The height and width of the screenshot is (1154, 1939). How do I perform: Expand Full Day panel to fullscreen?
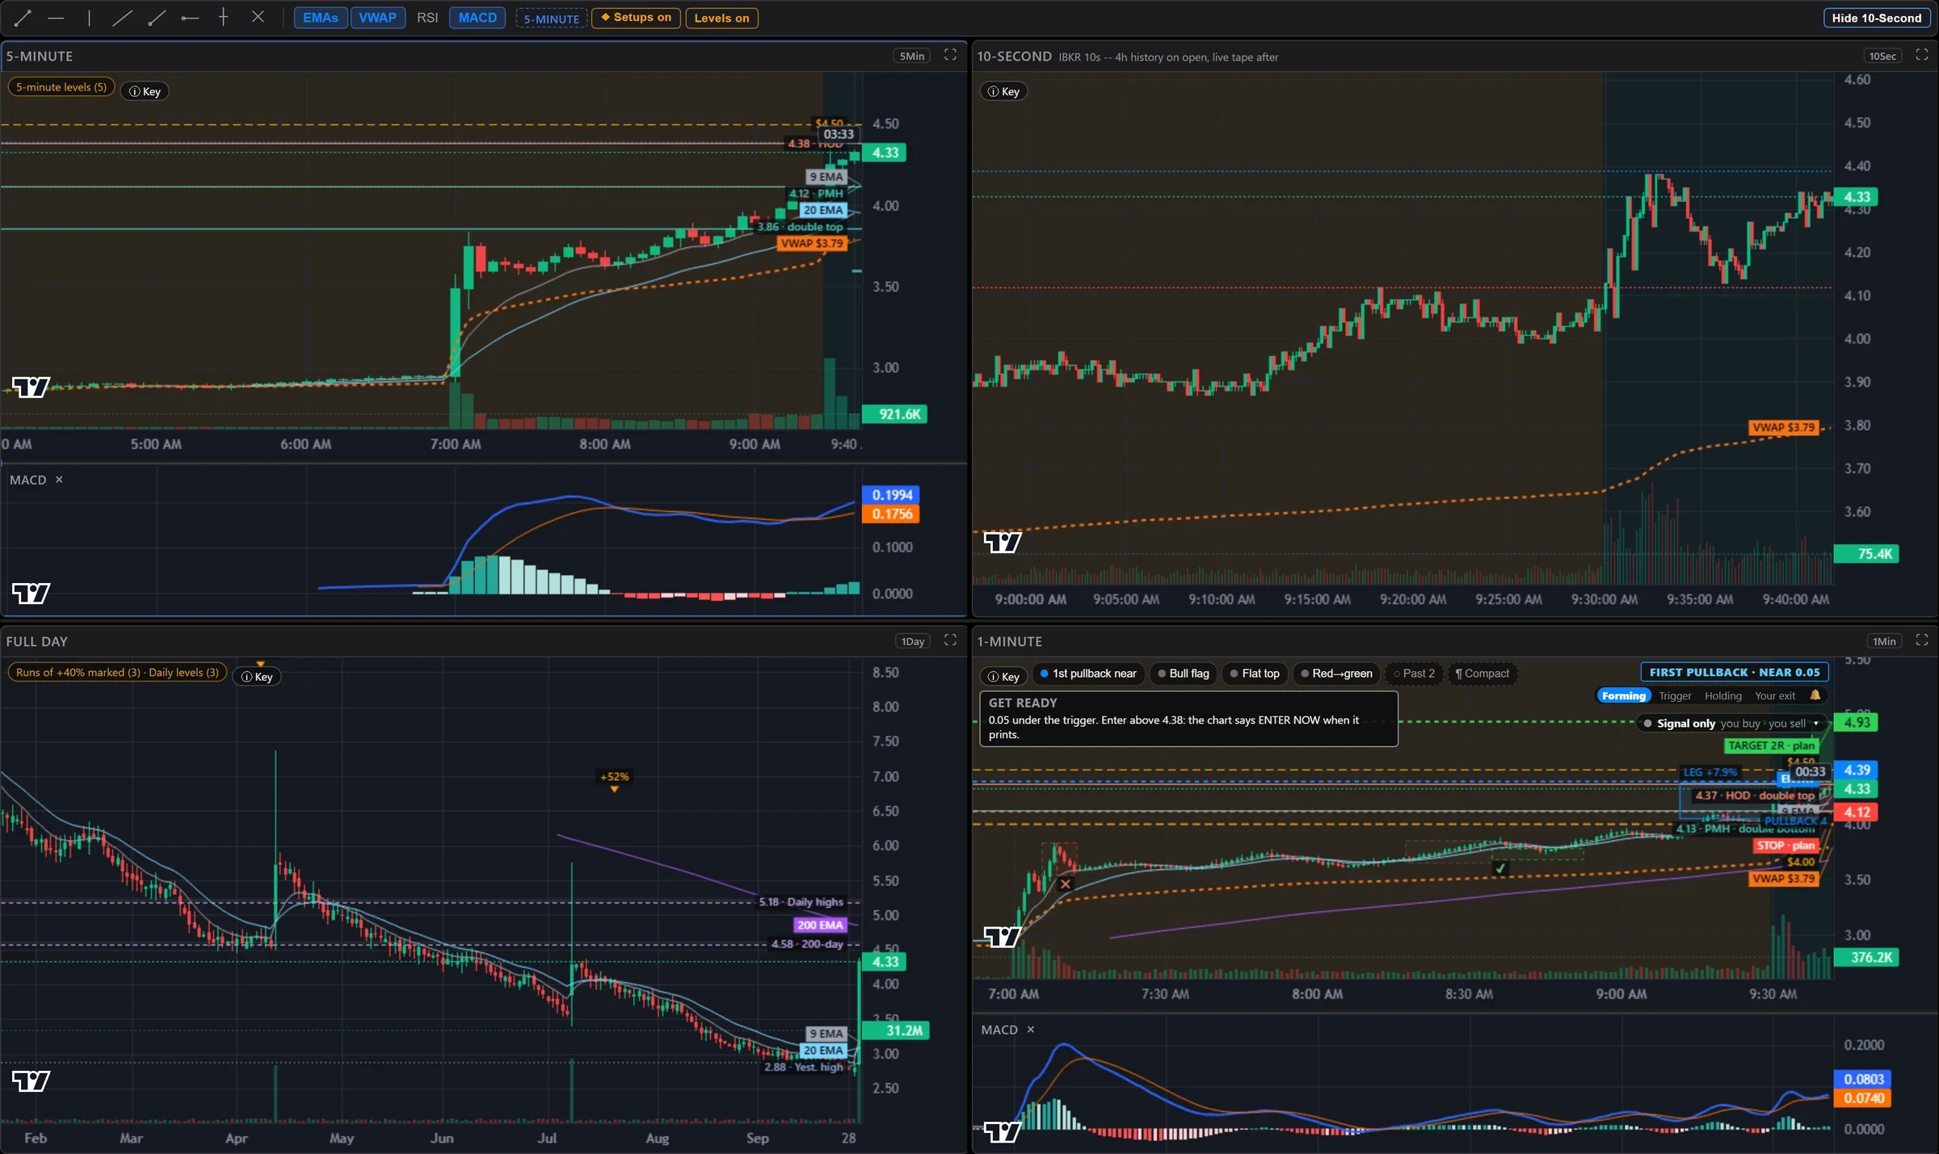click(x=950, y=640)
